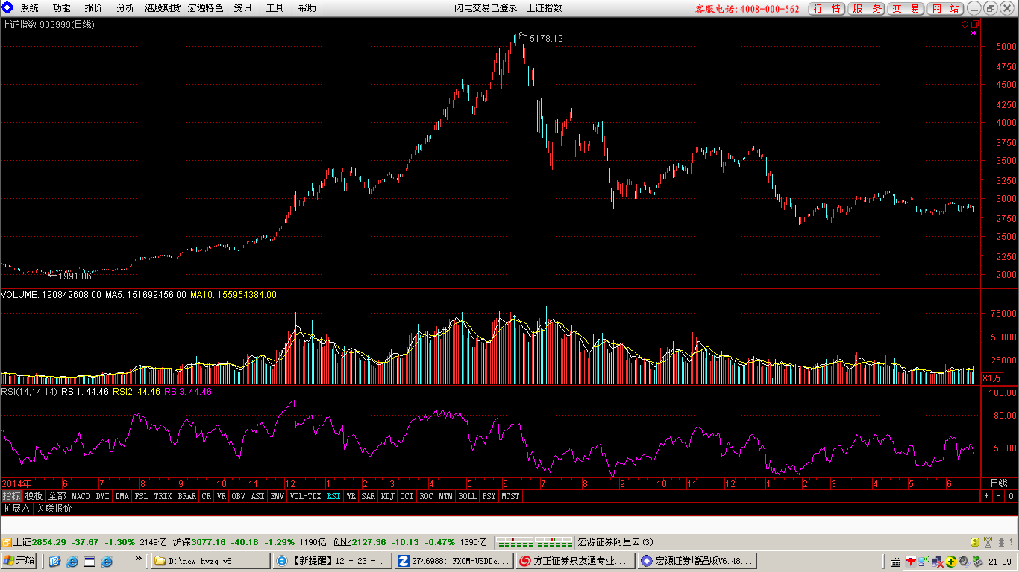This screenshot has height=572, width=1019.
Task: Click the disconnected network tray icon
Action: pyautogui.click(x=938, y=561)
